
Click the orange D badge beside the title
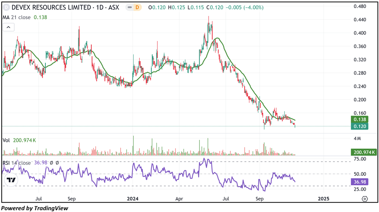(137, 8)
